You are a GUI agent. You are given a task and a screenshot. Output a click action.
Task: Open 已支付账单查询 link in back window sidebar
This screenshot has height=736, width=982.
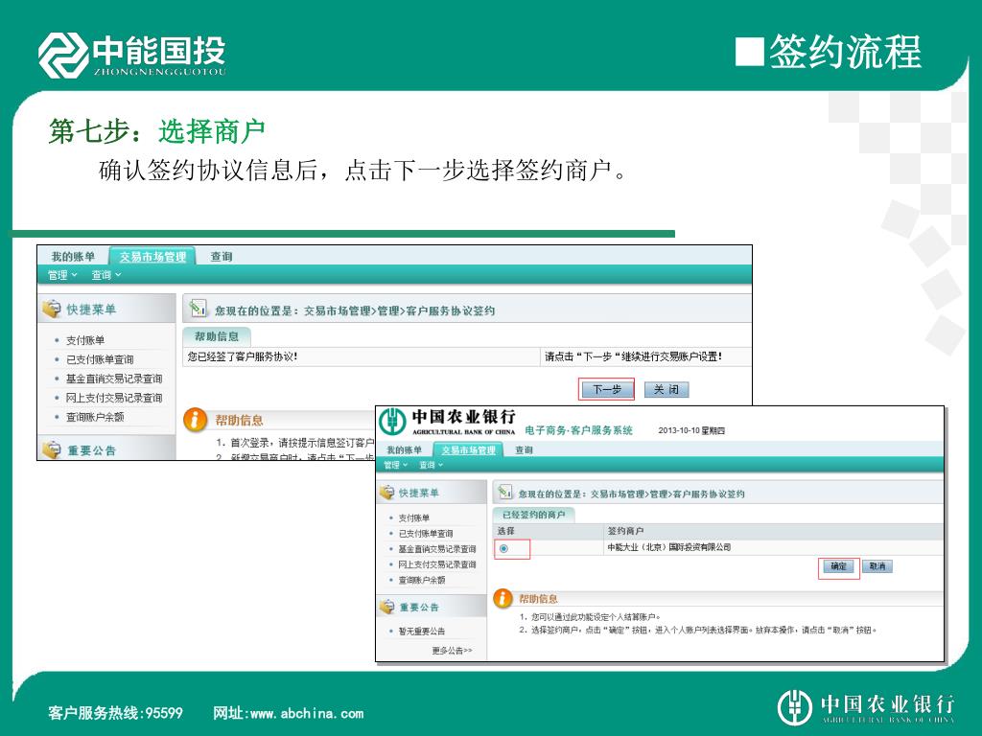click(x=100, y=360)
